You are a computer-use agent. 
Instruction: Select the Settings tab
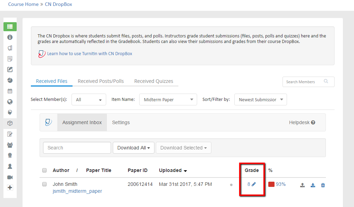point(121,122)
